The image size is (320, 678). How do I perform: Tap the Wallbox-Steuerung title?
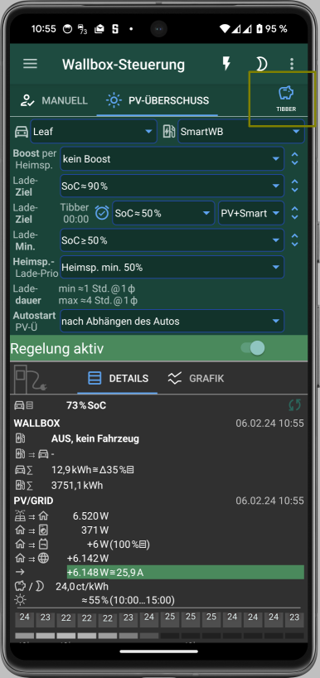pyautogui.click(x=124, y=65)
